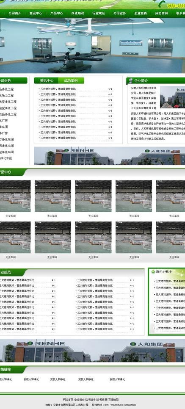Image resolution: width=185 pixels, height=409 pixels.
Task: Open 实验室净化工程 in the sidebar list
Action: point(8,108)
